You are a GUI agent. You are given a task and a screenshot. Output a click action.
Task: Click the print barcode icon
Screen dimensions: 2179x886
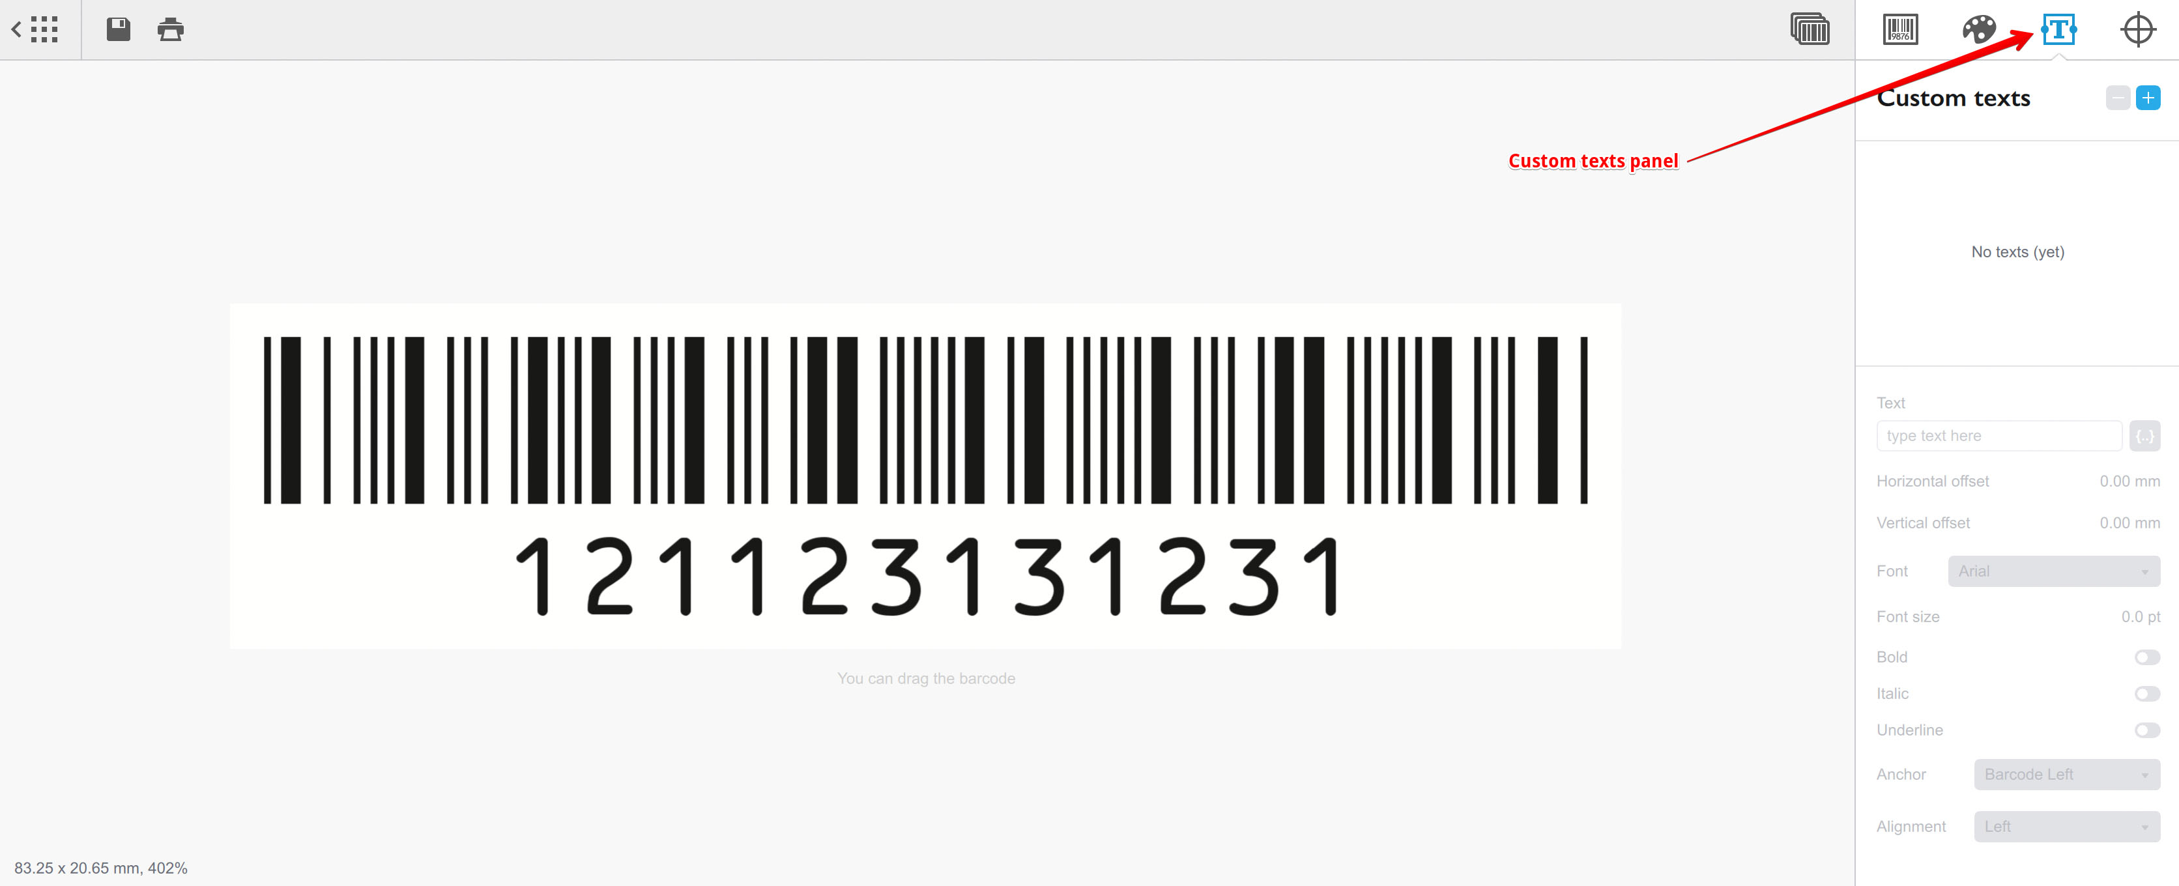pos(169,28)
